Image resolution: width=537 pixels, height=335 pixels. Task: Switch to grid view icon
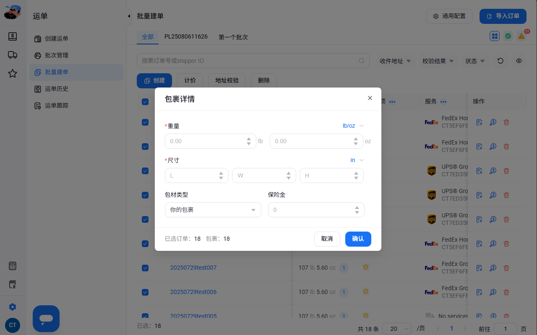pyautogui.click(x=495, y=36)
